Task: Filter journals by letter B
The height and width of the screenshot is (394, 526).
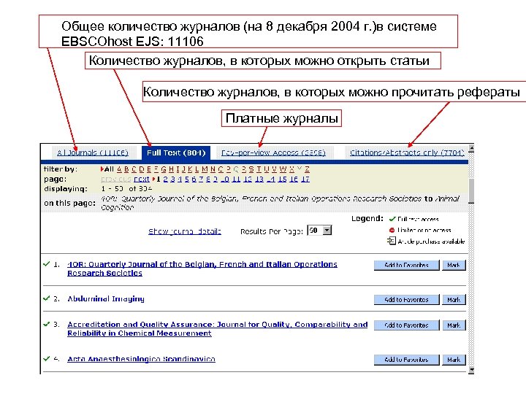Action: click(126, 169)
